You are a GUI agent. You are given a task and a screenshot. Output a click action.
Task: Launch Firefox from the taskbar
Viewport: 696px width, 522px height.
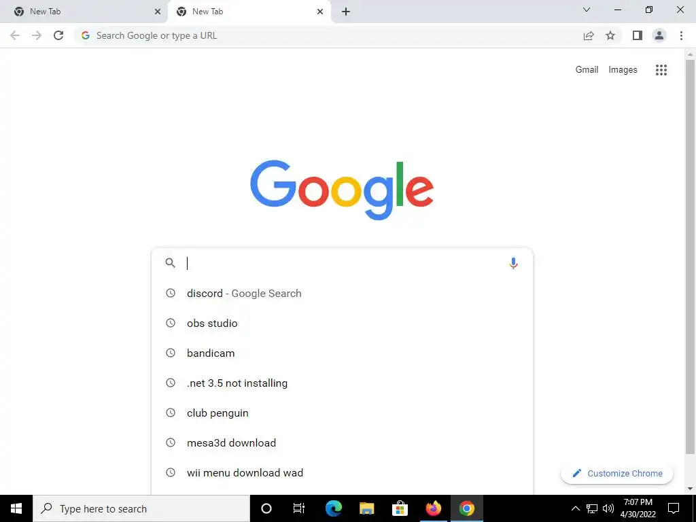[433, 508]
